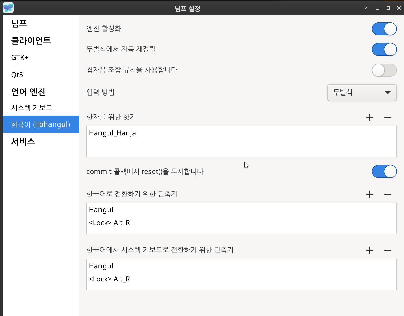Select Hangul entry in 한국어로 전환 list

click(241, 210)
